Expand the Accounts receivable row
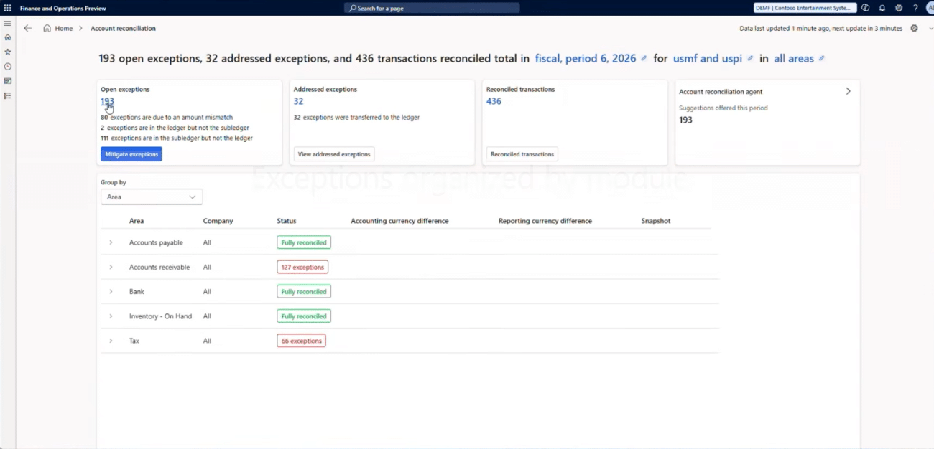The image size is (934, 449). (x=111, y=267)
